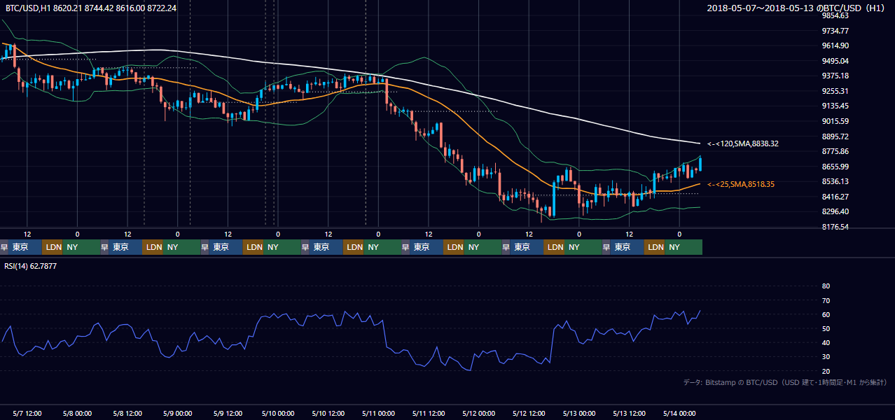Viewport: 895px width, 420px height.
Task: Click the 5/13 12:00 date label
Action: pos(630,413)
